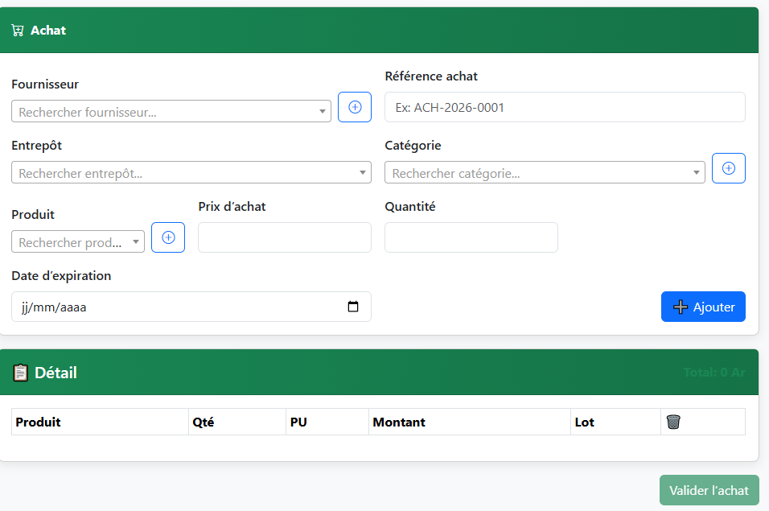Image resolution: width=769 pixels, height=511 pixels.
Task: Open the calendar picker for expiration date
Action: click(353, 307)
